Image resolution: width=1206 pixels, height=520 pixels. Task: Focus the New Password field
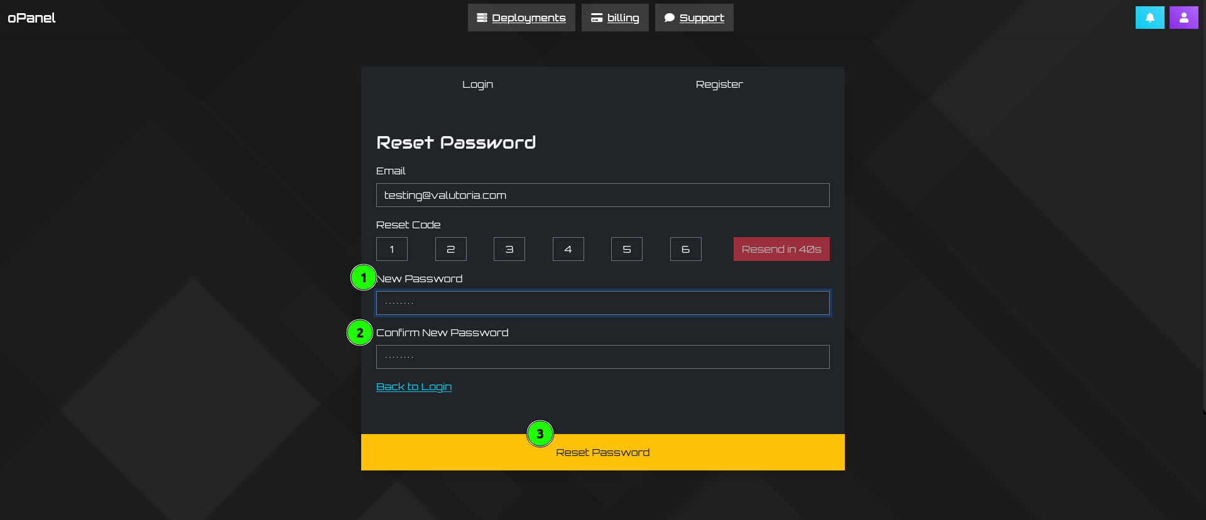tap(602, 303)
